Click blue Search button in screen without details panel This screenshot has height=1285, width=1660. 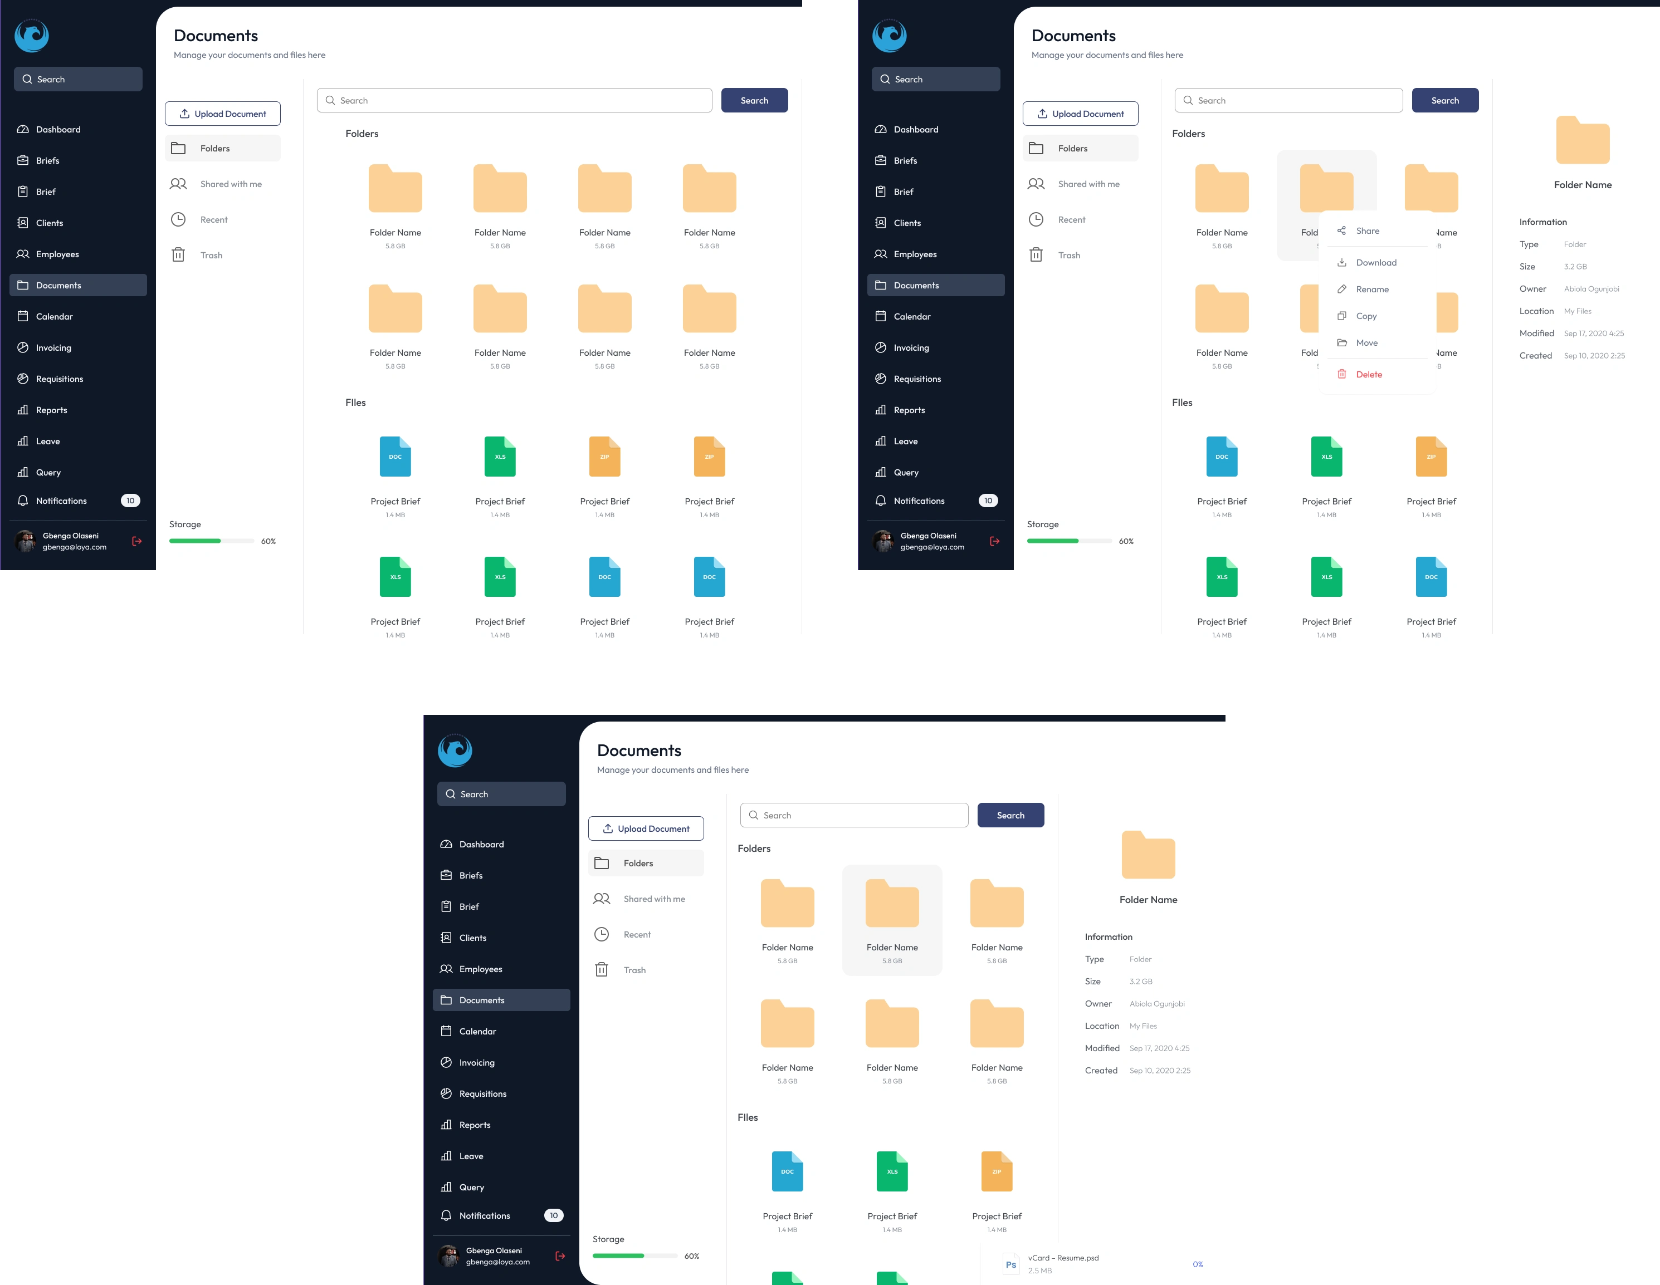click(754, 100)
